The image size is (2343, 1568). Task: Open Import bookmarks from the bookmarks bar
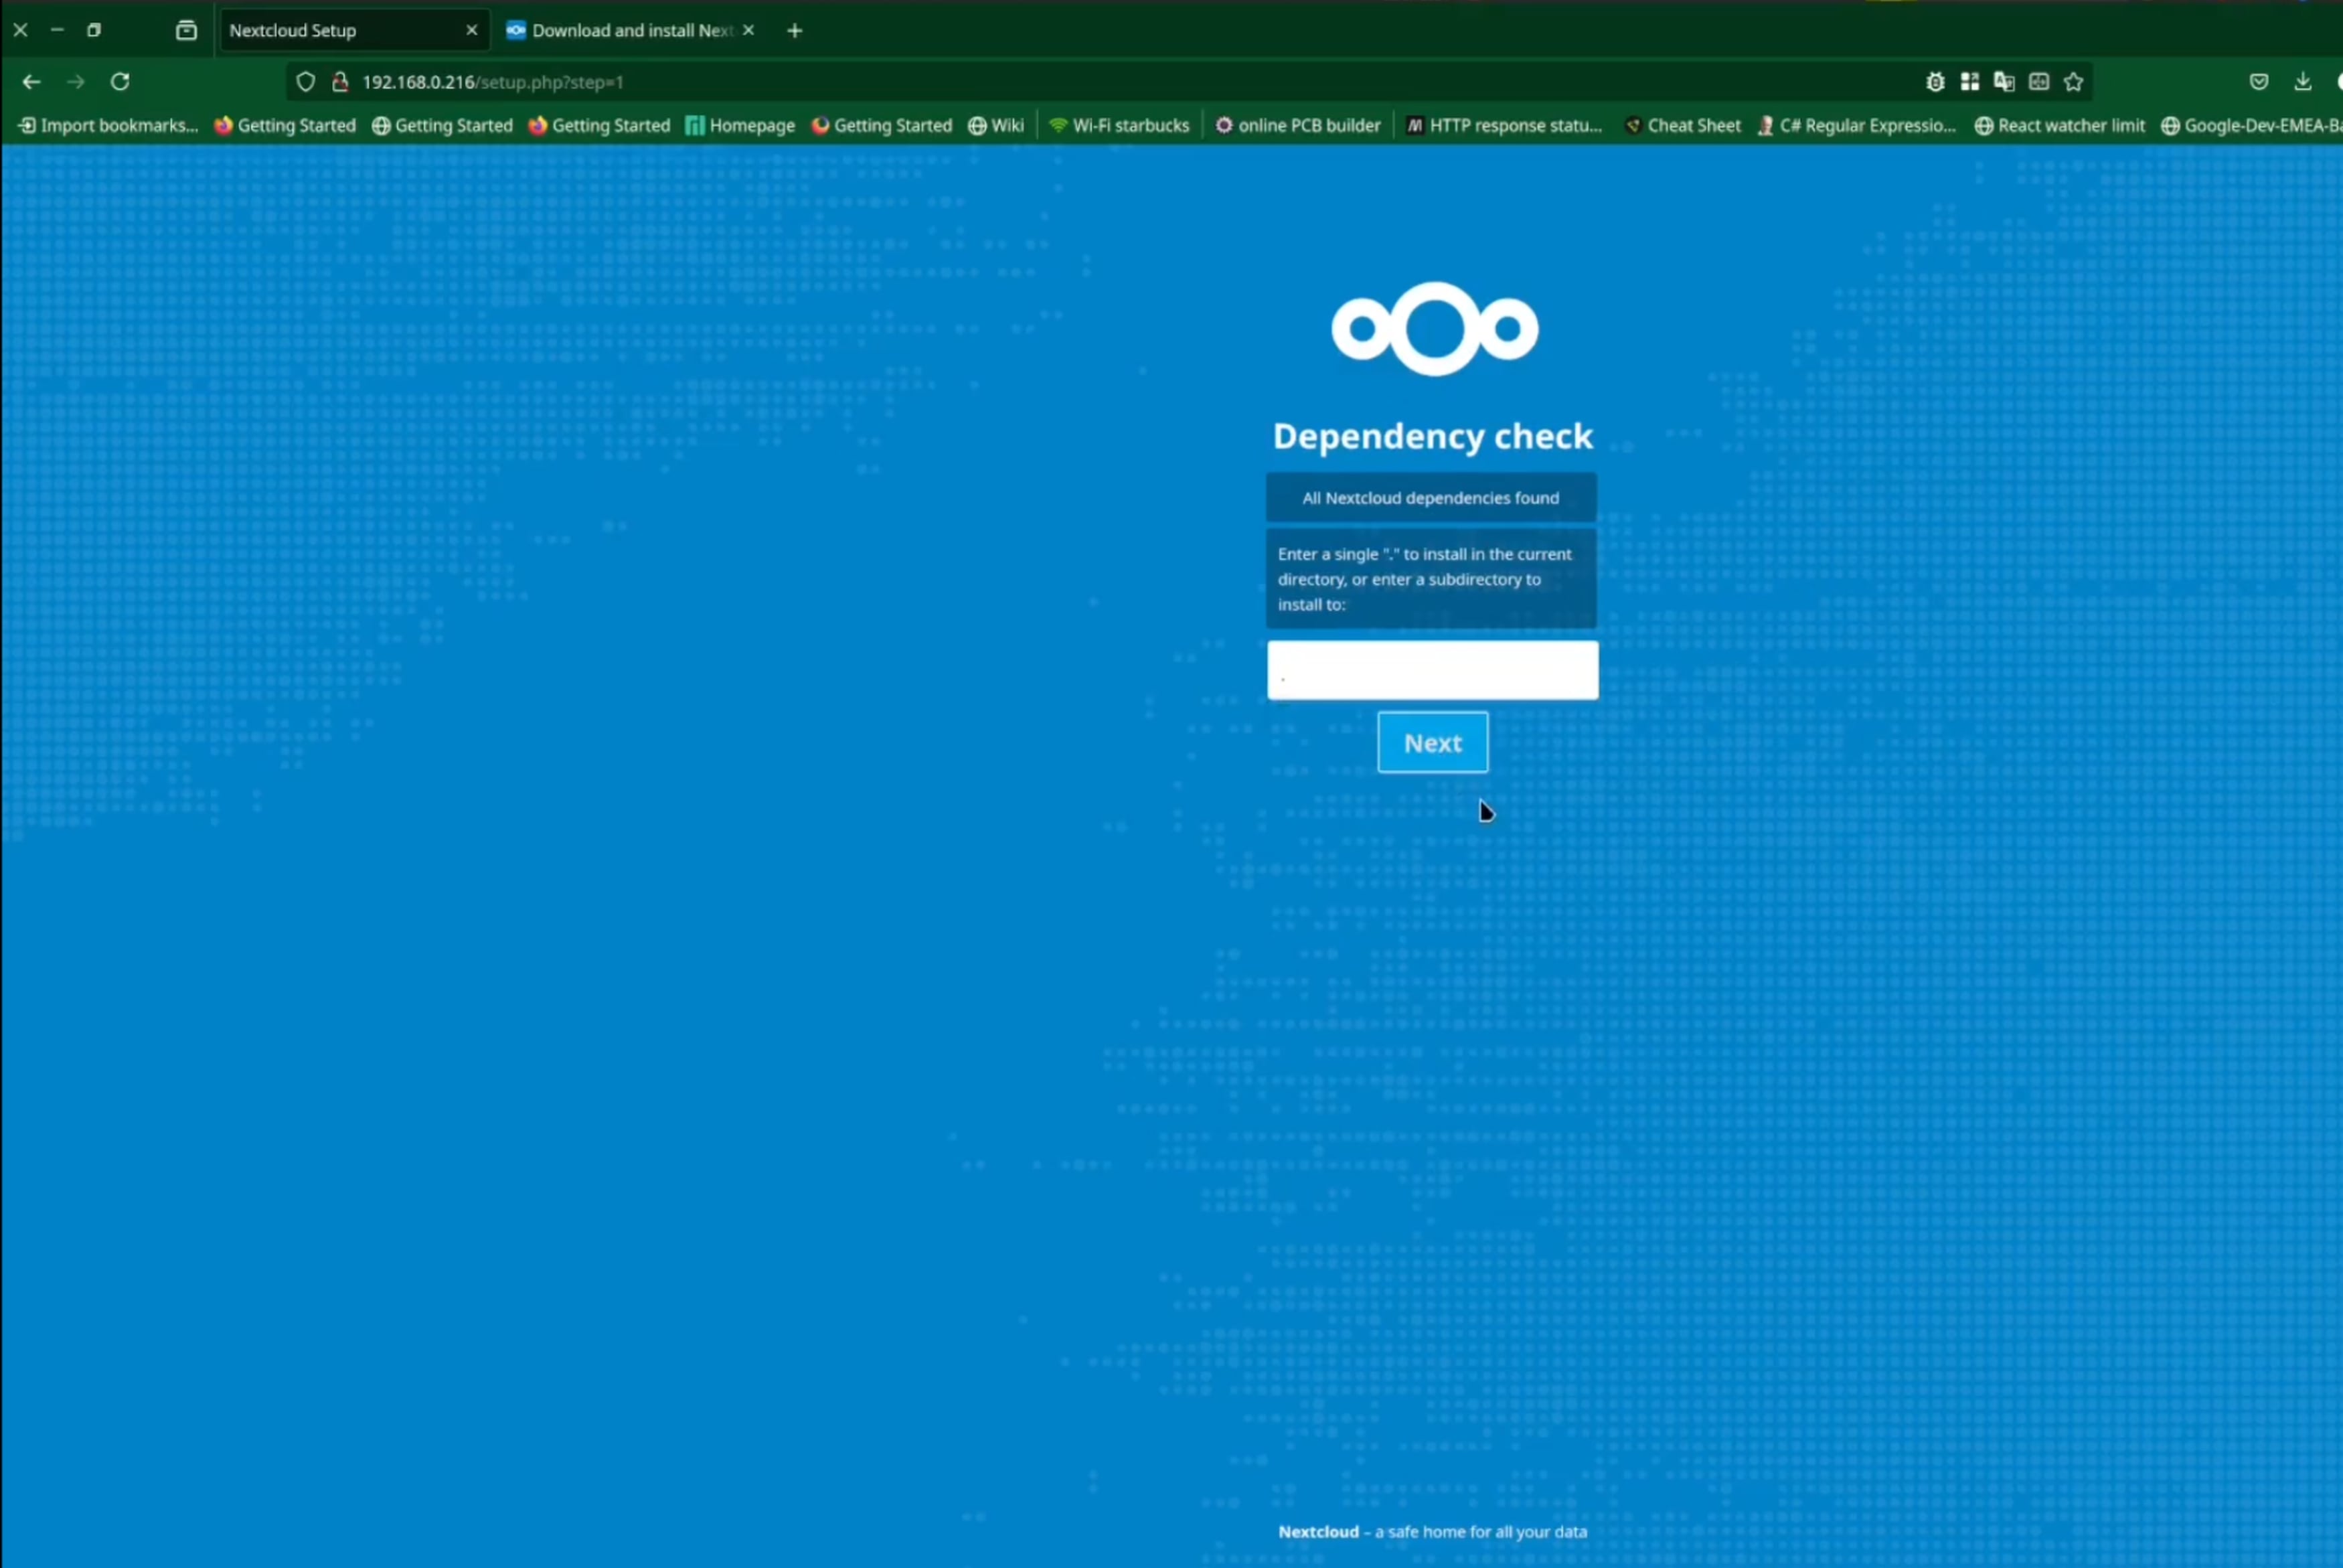point(108,125)
